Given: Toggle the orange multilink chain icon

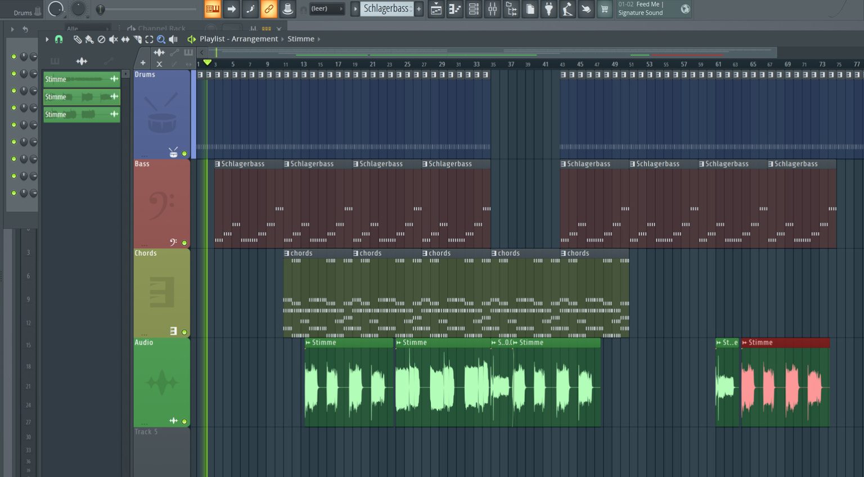Looking at the screenshot, I should [x=269, y=9].
